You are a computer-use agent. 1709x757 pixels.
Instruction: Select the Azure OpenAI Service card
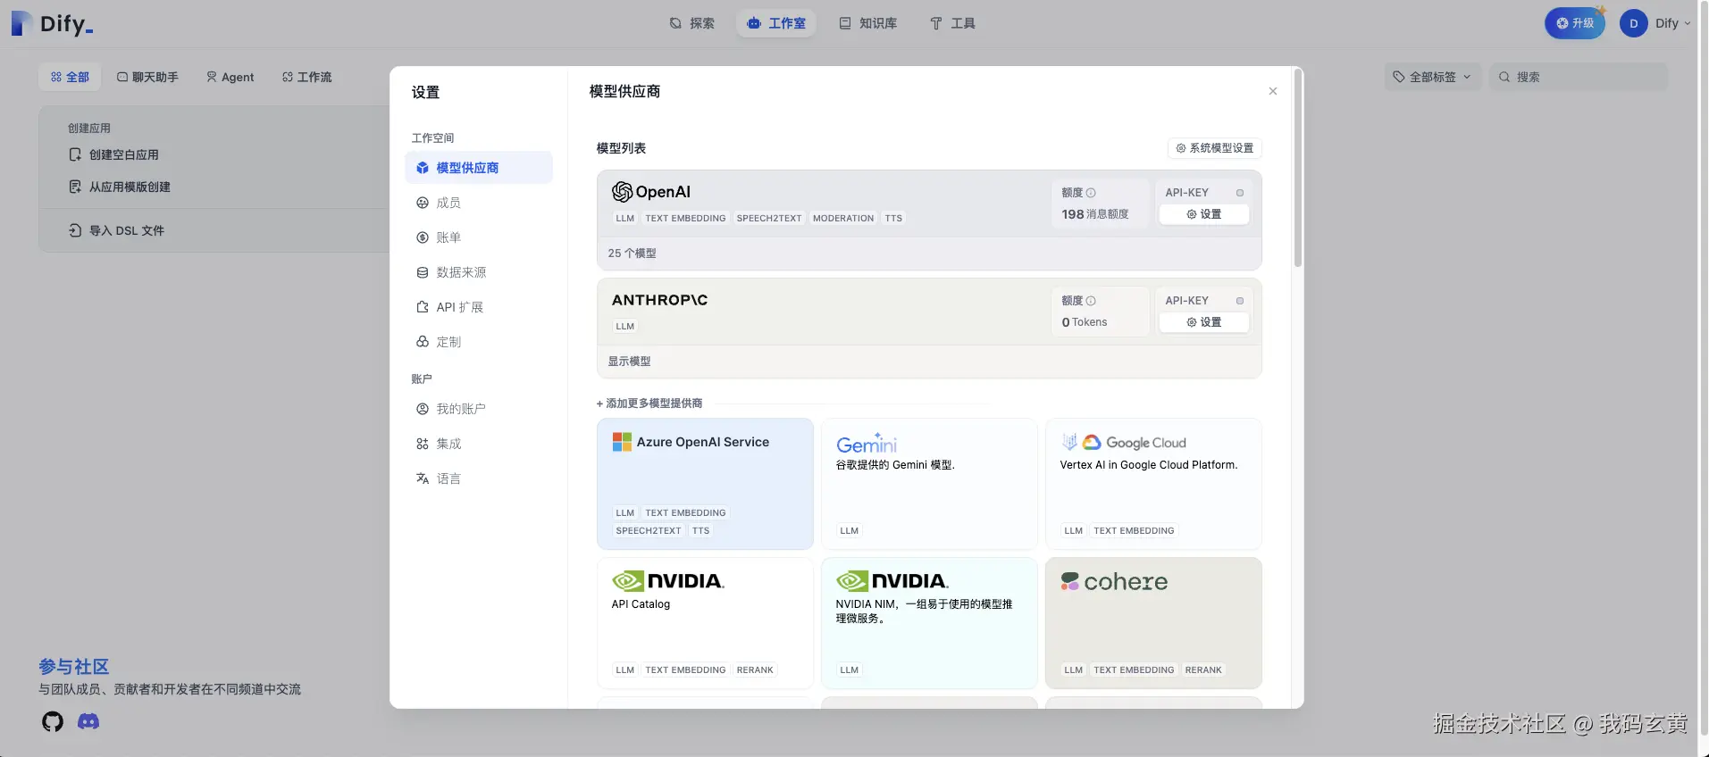705,484
